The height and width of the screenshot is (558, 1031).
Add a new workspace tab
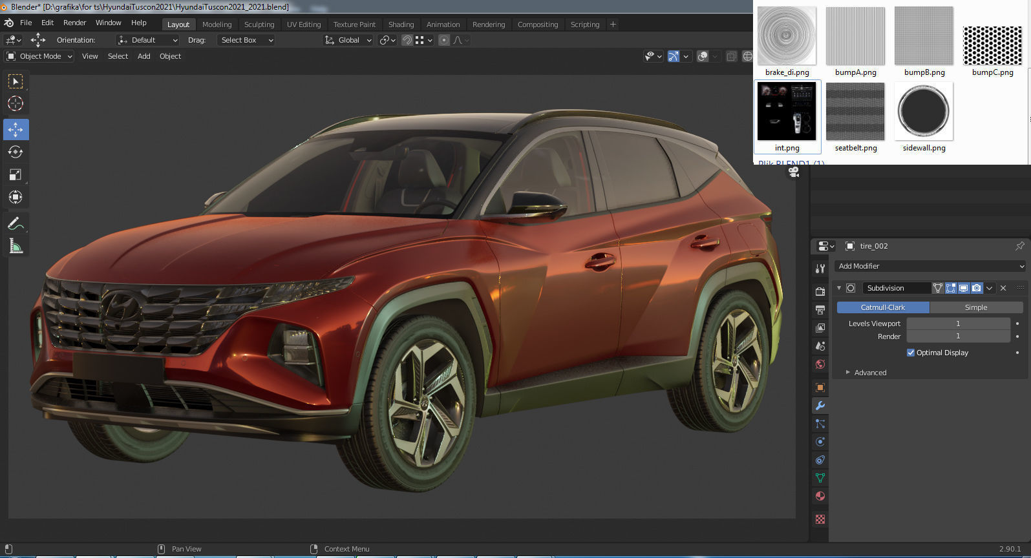613,25
